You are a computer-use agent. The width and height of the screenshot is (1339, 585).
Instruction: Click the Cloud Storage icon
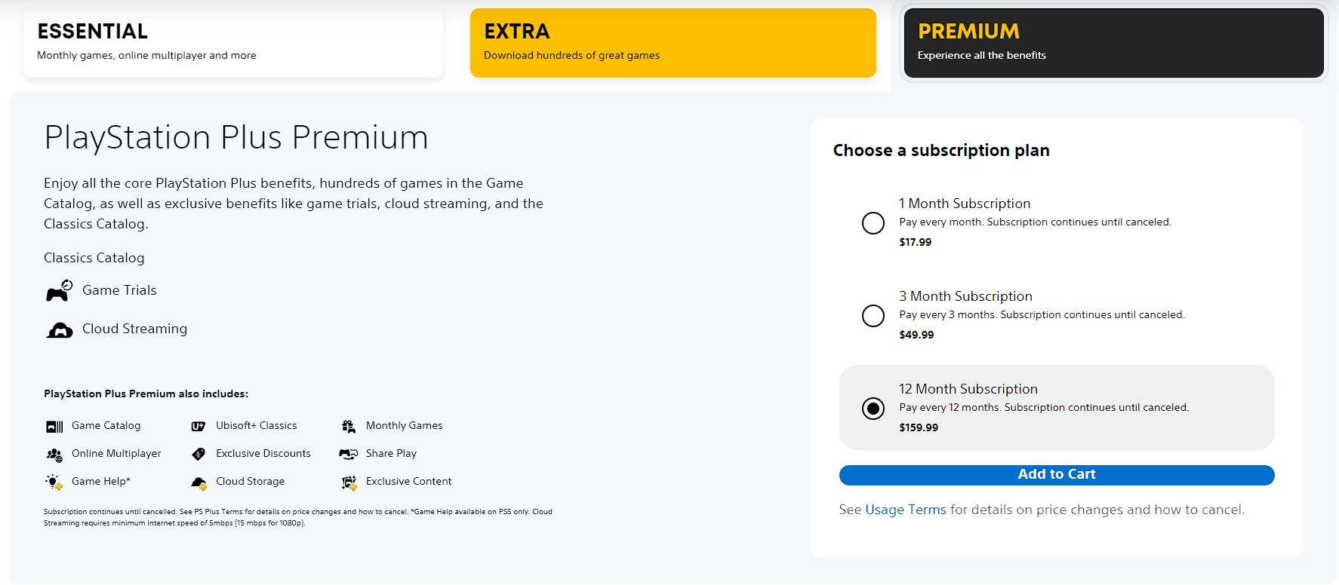(199, 481)
